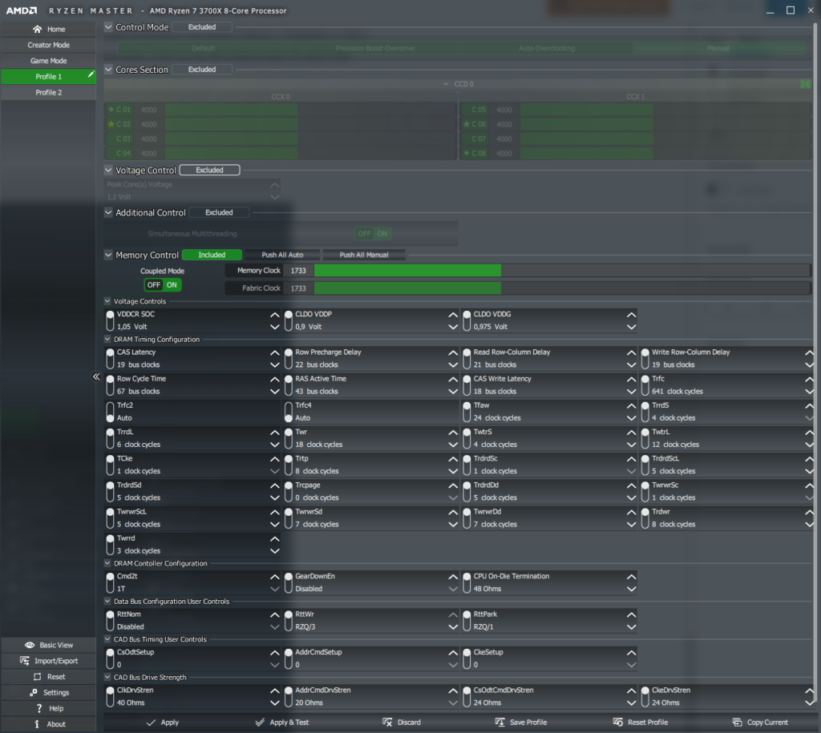The width and height of the screenshot is (821, 733).
Task: Toggle Coupled Mode OFF/ON switch
Action: pos(162,285)
